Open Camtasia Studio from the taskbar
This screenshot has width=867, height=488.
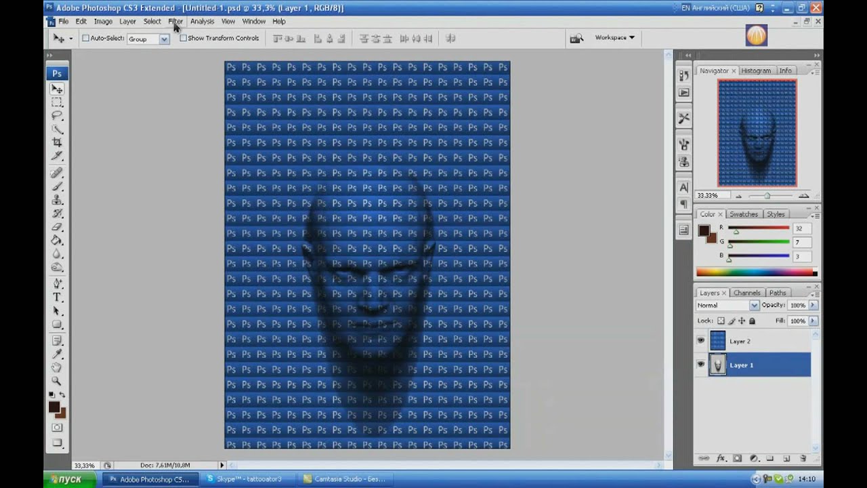(345, 479)
